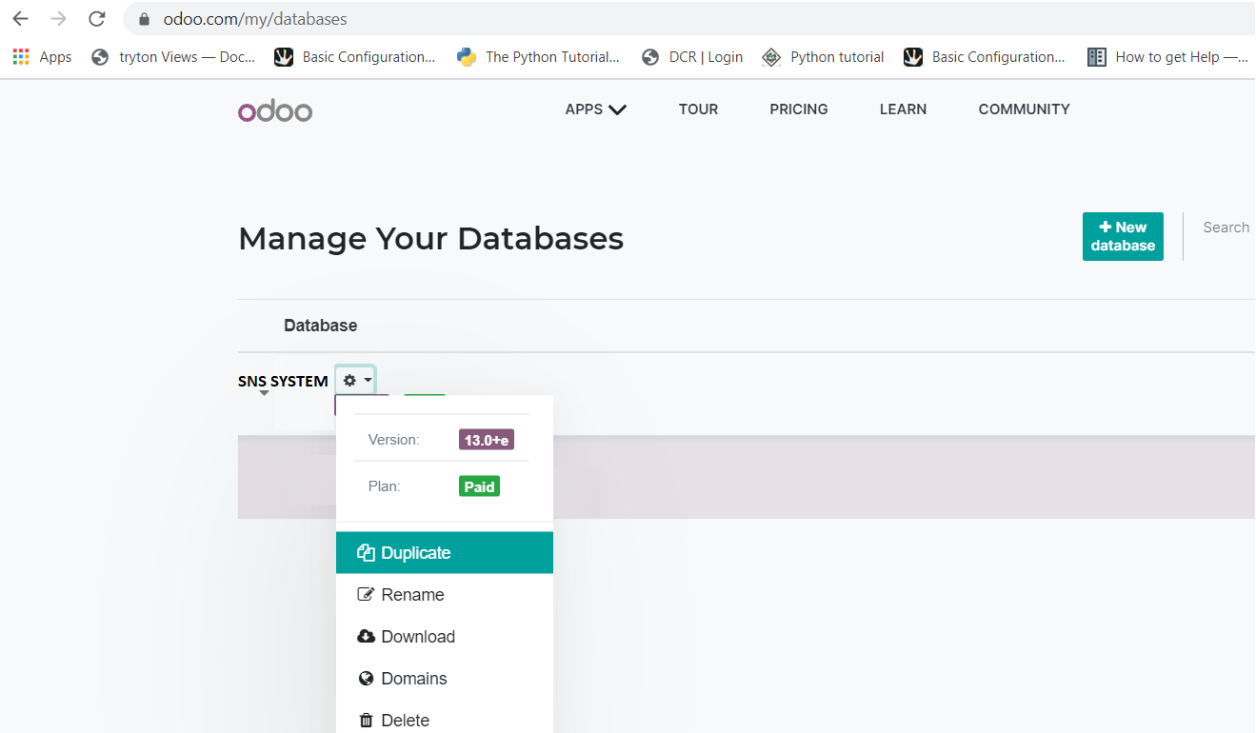Select Download from the database menu
Screen dimensions: 1256x733
(417, 637)
